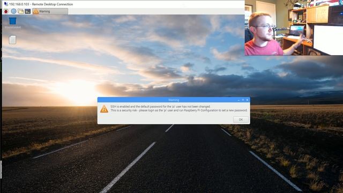Open the File Manager folder icon
This screenshot has width=343, height=193.
[21, 11]
